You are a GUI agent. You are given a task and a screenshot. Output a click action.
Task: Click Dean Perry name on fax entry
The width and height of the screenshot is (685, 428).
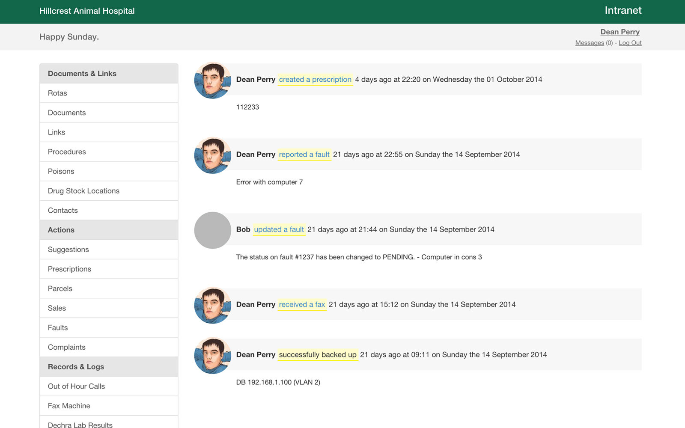[x=256, y=304]
